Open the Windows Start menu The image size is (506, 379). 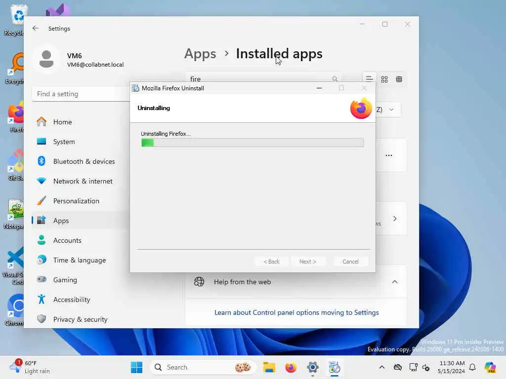[136, 367]
